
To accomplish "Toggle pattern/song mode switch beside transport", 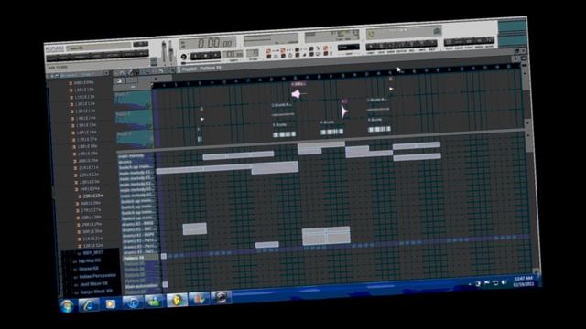I will tap(183, 57).
